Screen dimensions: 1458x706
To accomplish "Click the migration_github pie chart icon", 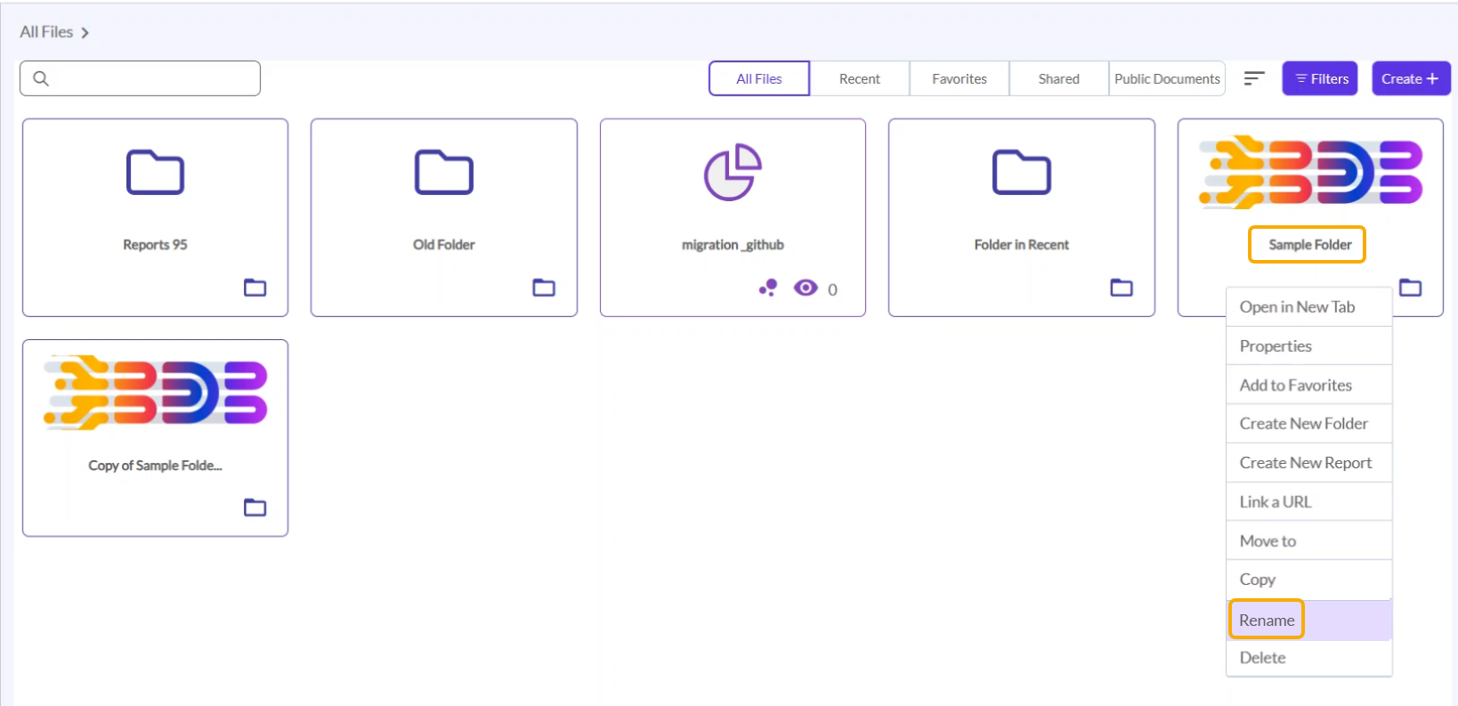I will pos(733,173).
